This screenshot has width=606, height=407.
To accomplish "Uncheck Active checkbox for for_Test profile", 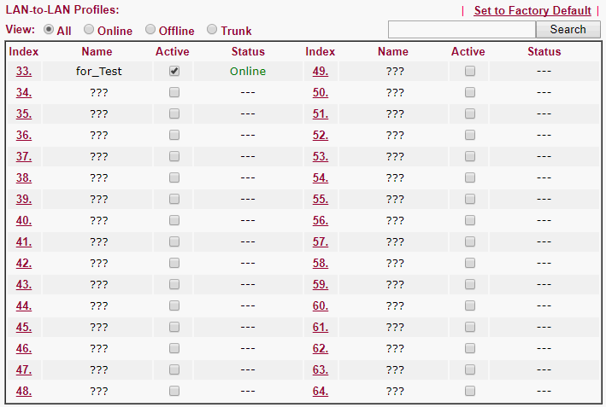I will 174,71.
